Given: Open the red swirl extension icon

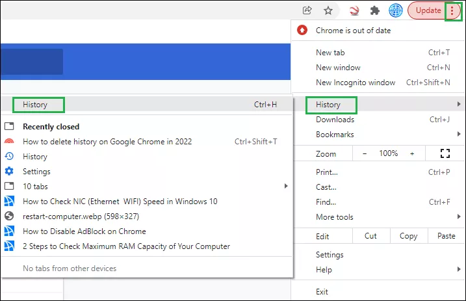Looking at the screenshot, I should click(354, 10).
